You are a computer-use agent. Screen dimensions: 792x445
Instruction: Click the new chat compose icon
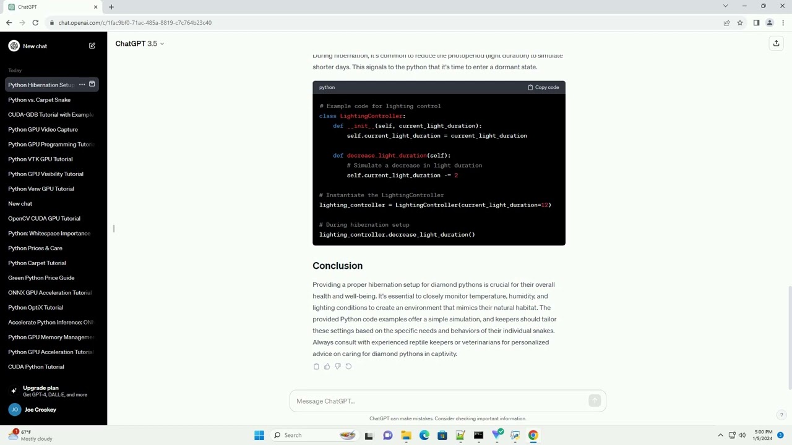(x=92, y=46)
